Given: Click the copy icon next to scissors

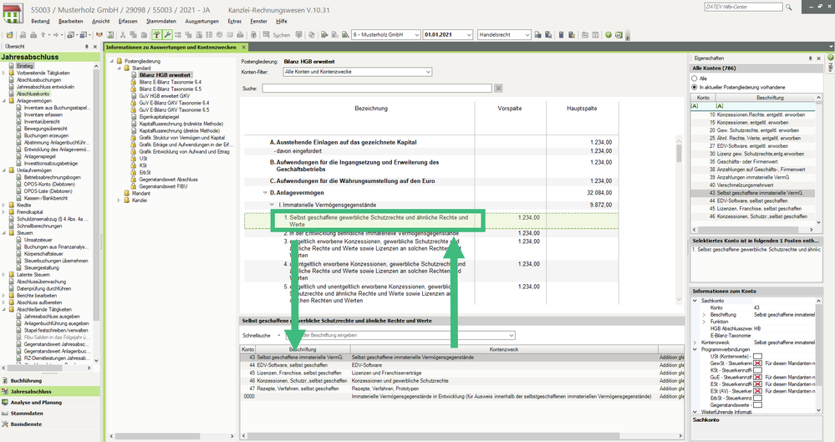Looking at the screenshot, I should 133,34.
